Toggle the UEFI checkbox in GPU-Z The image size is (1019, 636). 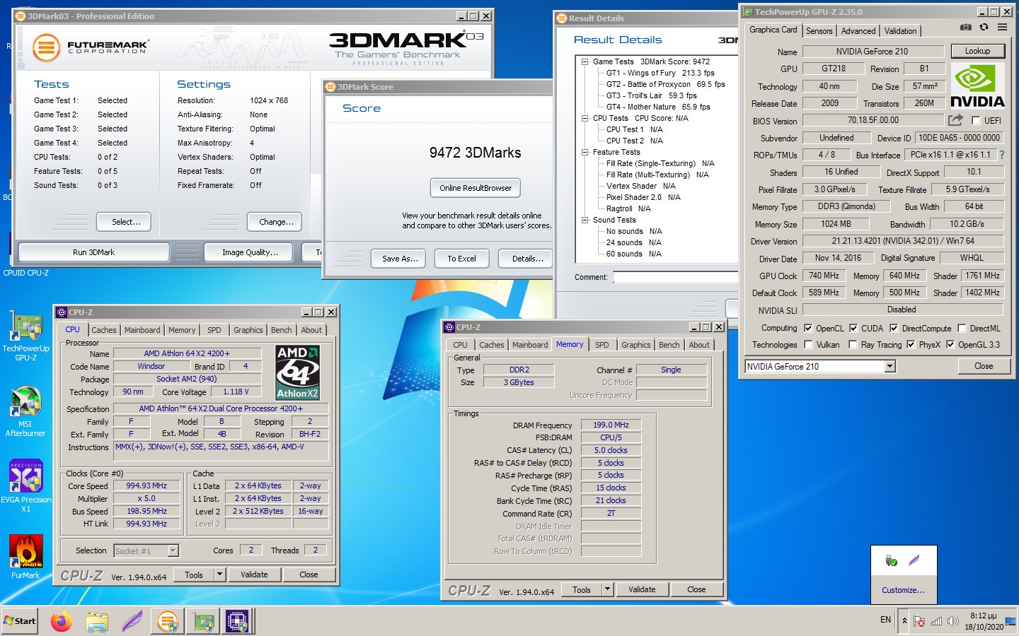click(x=976, y=120)
